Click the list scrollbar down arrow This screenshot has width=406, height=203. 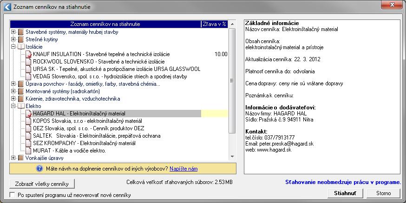click(x=232, y=157)
